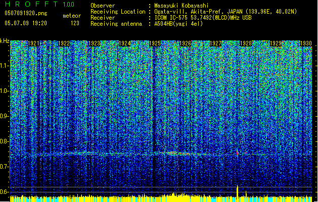Click the 1928 time marker

click(246, 43)
